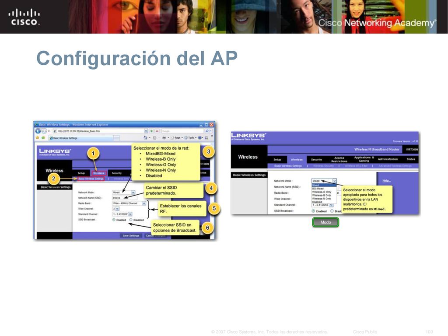Click the Print icon in the IE command bar
Image resolution: width=448 pixels, height=336 pixels.
point(164,138)
